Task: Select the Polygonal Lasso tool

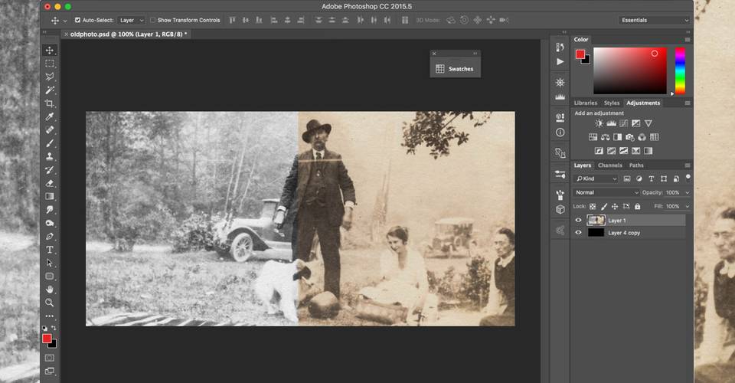Action: [x=50, y=77]
